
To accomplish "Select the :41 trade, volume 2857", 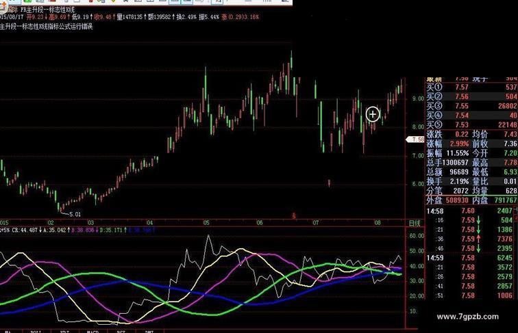I will [471, 286].
